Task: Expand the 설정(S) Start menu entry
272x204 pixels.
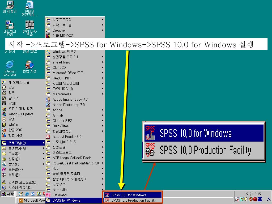Action: pos(23,159)
